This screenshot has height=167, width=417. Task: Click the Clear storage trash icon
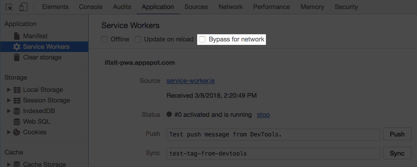(16, 57)
